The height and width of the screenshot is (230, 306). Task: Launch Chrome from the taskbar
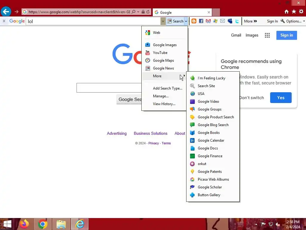pos(43,224)
